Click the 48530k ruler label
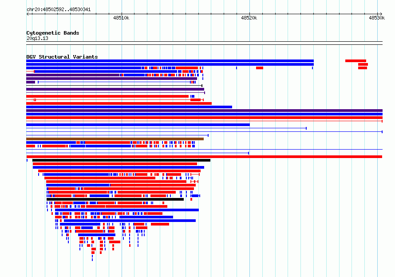The height and width of the screenshot is (277, 395). point(377,18)
